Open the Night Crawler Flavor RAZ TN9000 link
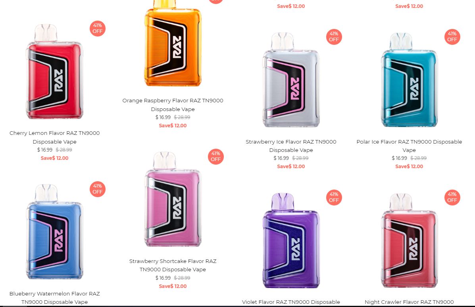Image resolution: width=475 pixels, height=307 pixels. coord(409,302)
